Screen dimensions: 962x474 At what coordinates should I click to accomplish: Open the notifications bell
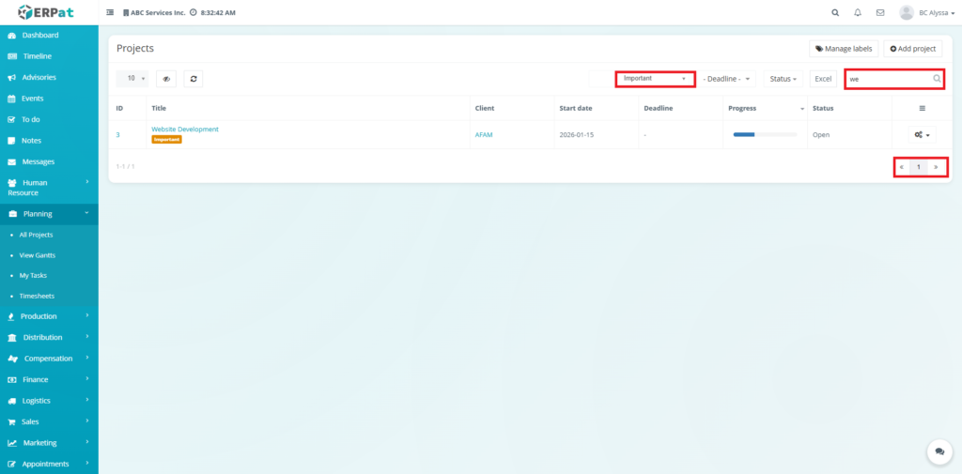pyautogui.click(x=858, y=13)
